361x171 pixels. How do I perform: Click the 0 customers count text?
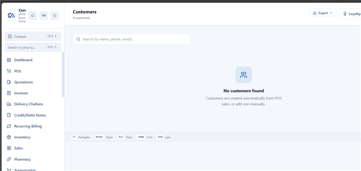tap(81, 18)
